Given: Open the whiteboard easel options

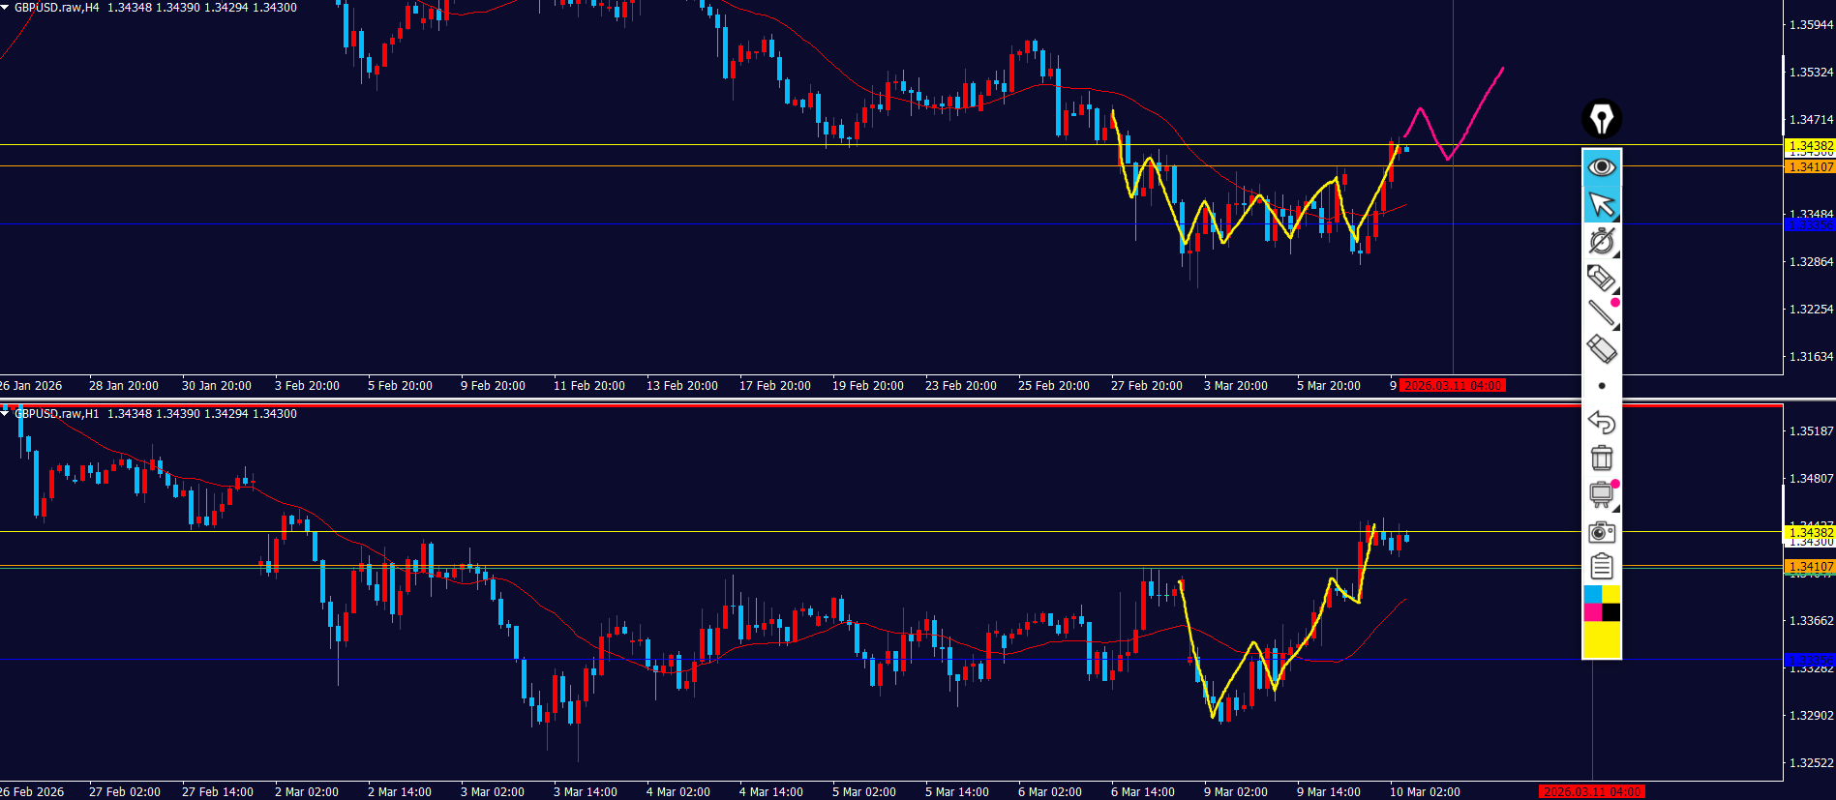Looking at the screenshot, I should point(1601,494).
